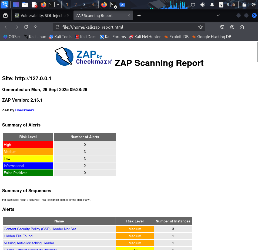Open Firefox recent browsing view button
Image resolution: width=258 pixels, height=250 pixels.
point(5,15)
